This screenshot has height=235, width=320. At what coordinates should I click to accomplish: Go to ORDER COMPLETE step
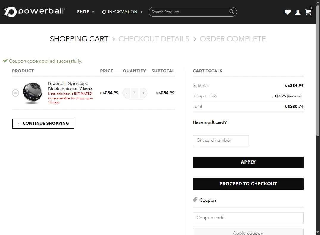click(x=233, y=39)
